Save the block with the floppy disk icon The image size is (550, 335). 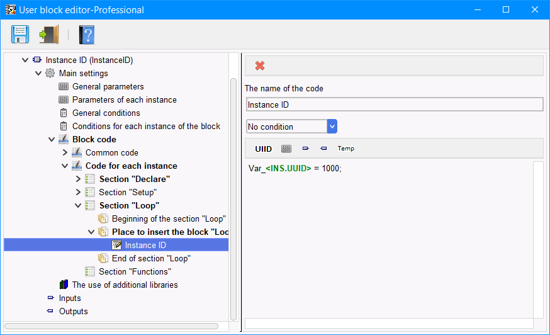click(20, 35)
